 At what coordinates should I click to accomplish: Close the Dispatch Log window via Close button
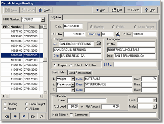click(x=44, y=10)
